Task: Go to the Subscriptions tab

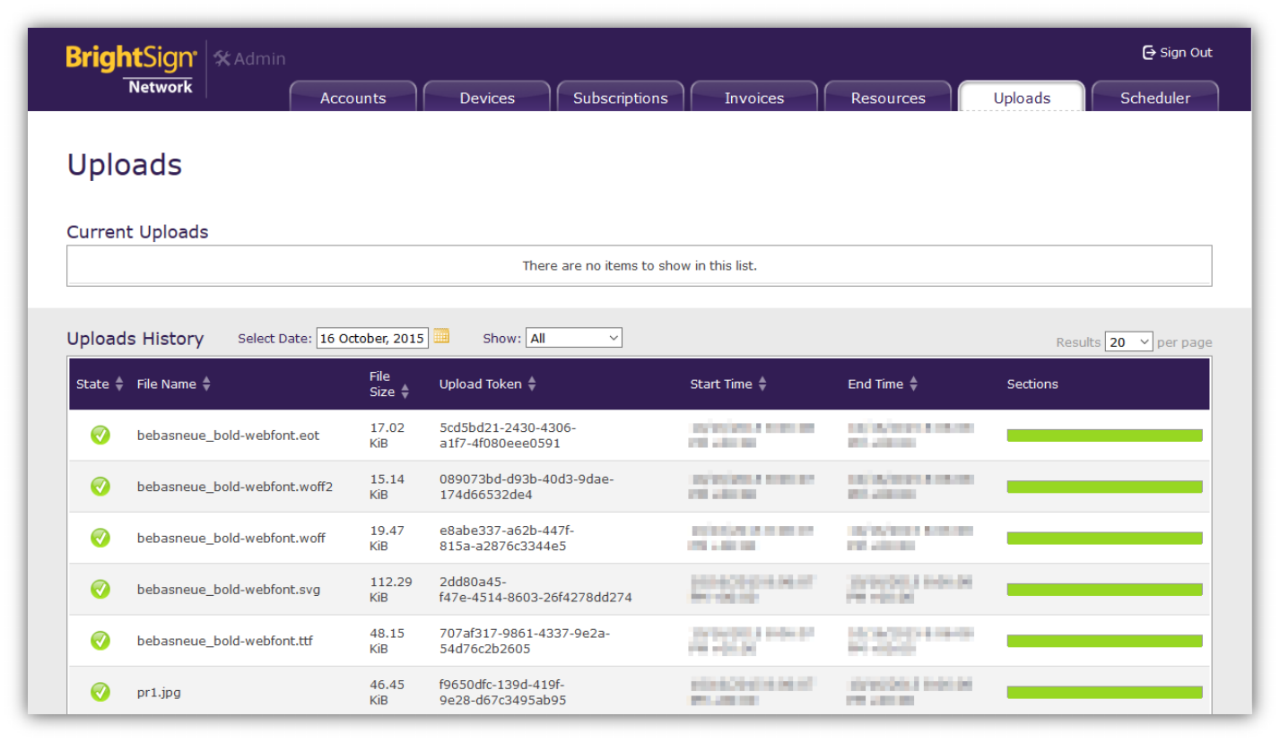Action: coord(621,97)
